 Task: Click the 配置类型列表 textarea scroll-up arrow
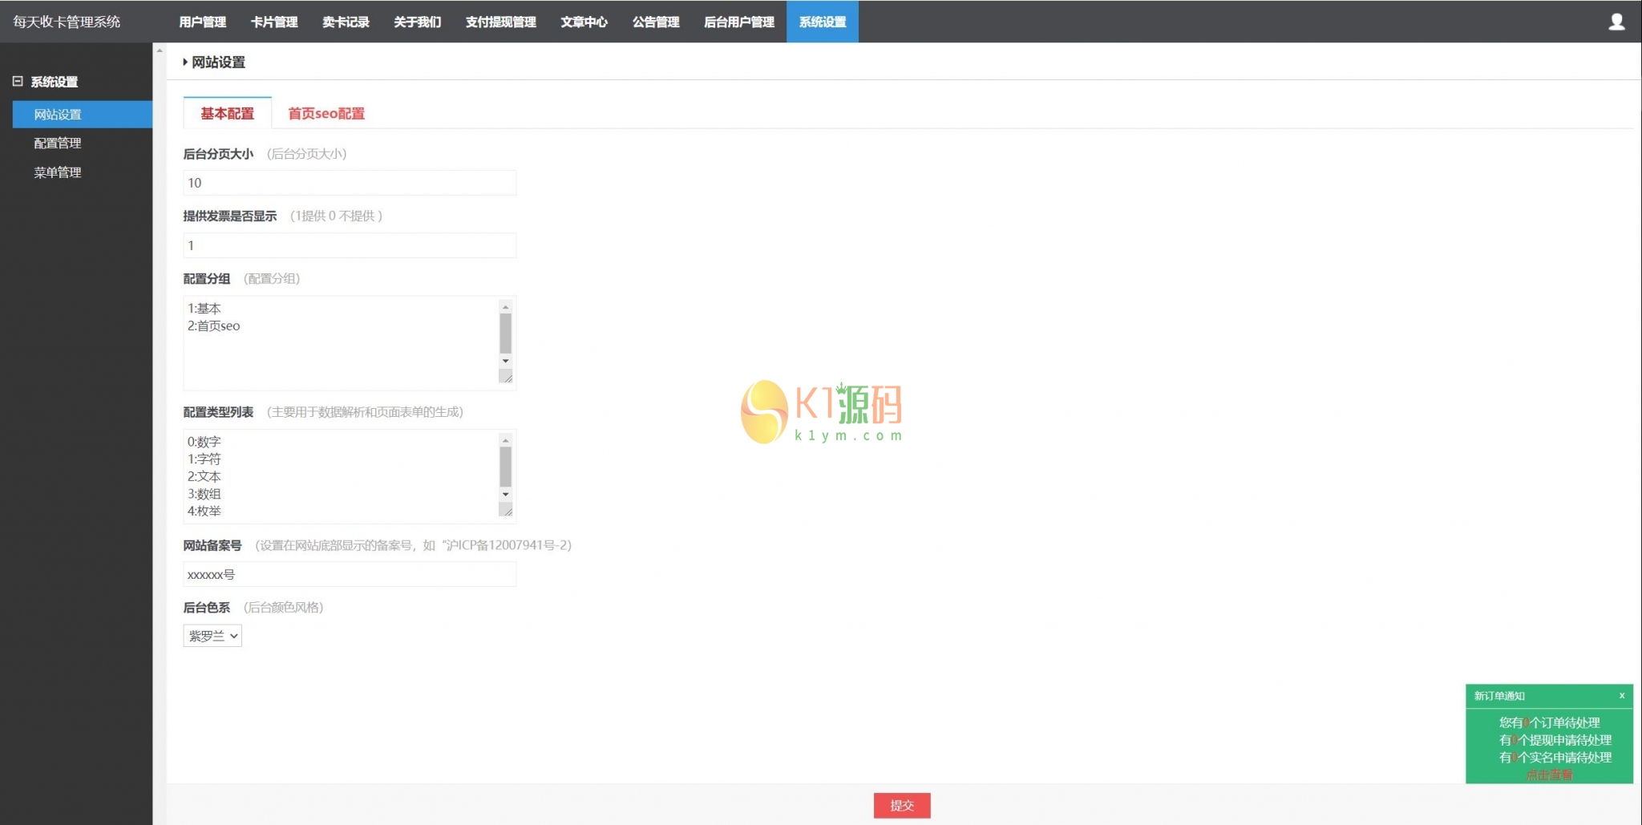(505, 440)
